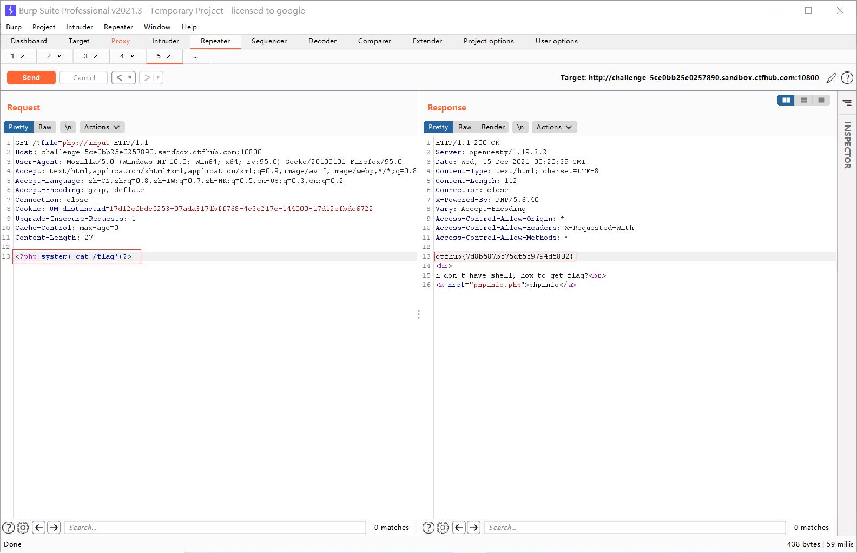Image resolution: width=857 pixels, height=553 pixels.
Task: Click the Burp Suite logo icon
Action: tap(10, 10)
